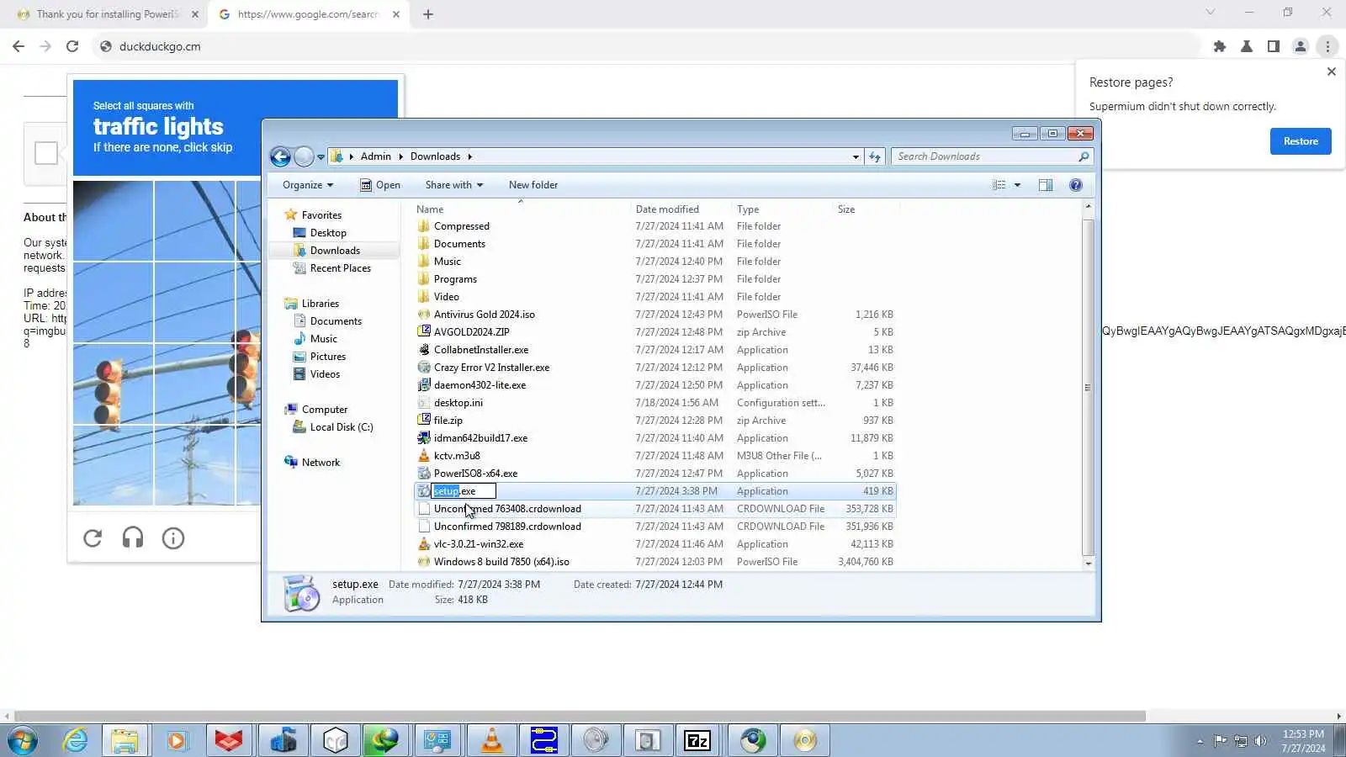Open 7-Zip from the taskbar
This screenshot has width=1346, height=757.
(697, 740)
